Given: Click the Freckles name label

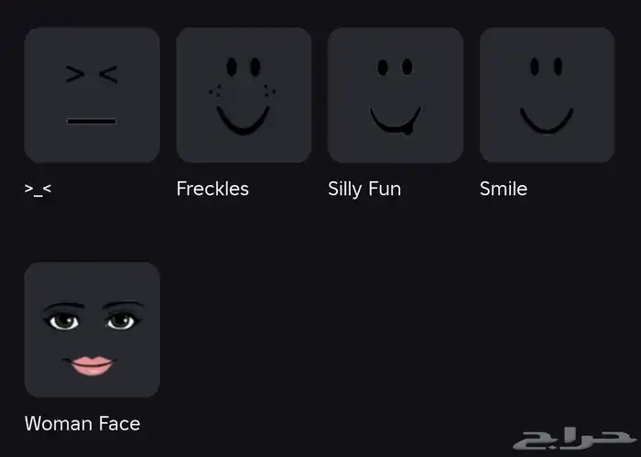Looking at the screenshot, I should coord(212,189).
